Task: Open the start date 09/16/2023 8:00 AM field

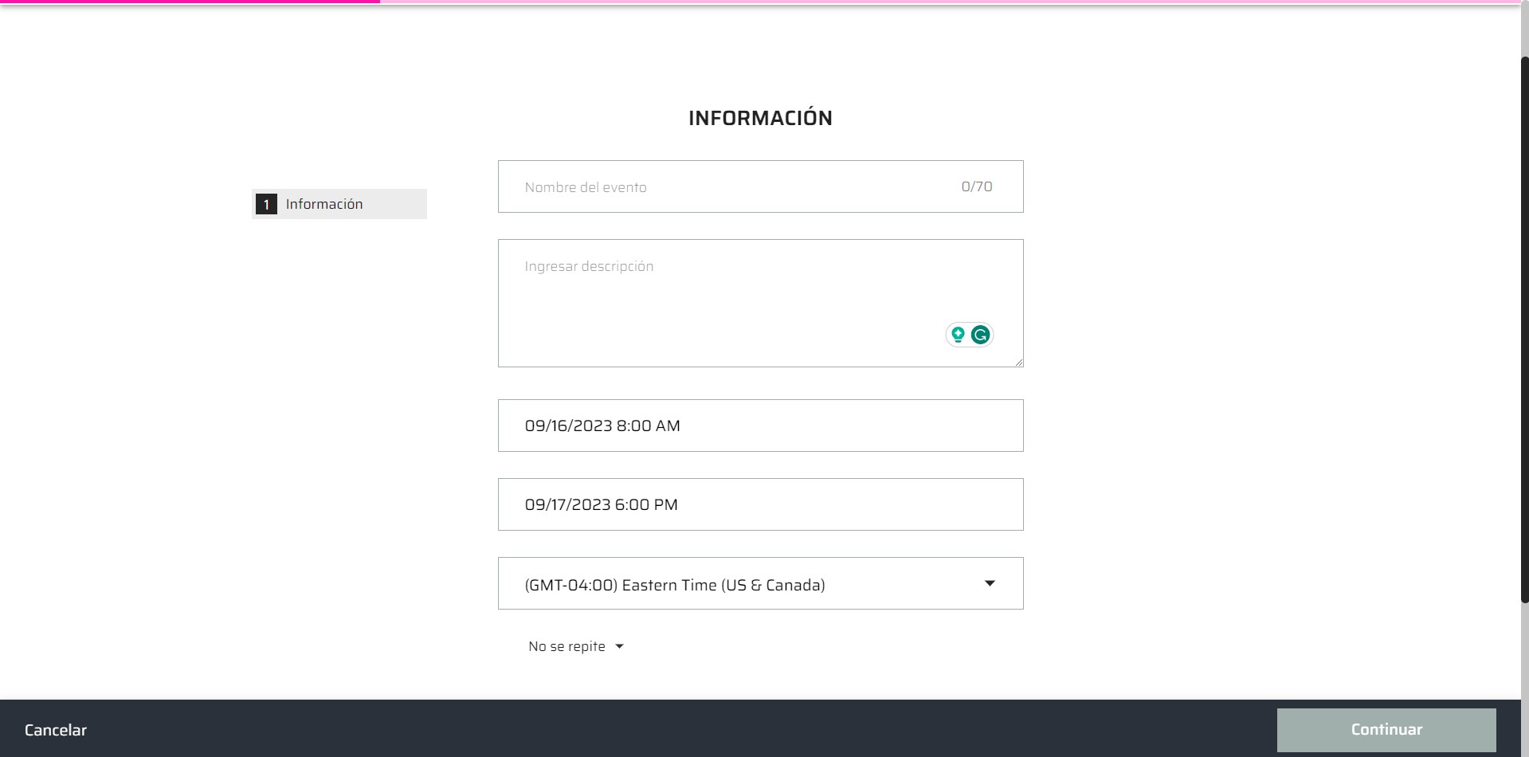Action: click(x=760, y=426)
